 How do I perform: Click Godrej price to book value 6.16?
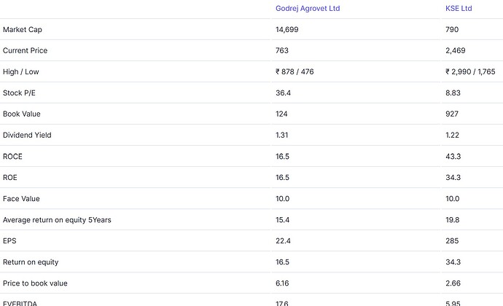coord(282,283)
